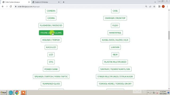Screen dimensions: 170x95
Task: Open the Windows Start menu
Action: pos(3,93)
